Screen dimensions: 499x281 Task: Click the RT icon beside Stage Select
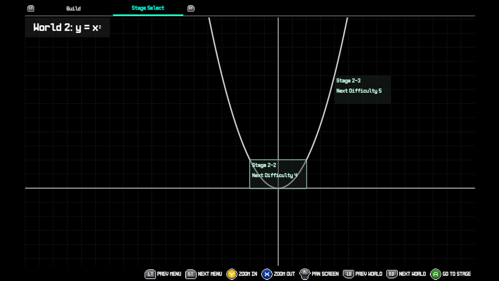coord(191,8)
